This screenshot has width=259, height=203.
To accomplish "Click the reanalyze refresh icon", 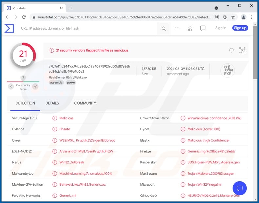I will (232, 50).
